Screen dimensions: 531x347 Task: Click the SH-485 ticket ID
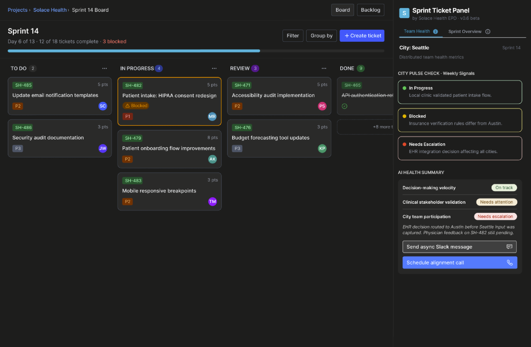23,85
